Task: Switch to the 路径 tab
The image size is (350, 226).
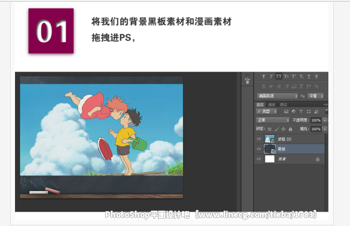Action: (x=283, y=104)
